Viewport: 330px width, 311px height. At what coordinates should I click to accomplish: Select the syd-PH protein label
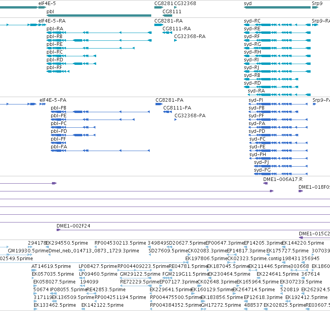pyautogui.click(x=257, y=155)
